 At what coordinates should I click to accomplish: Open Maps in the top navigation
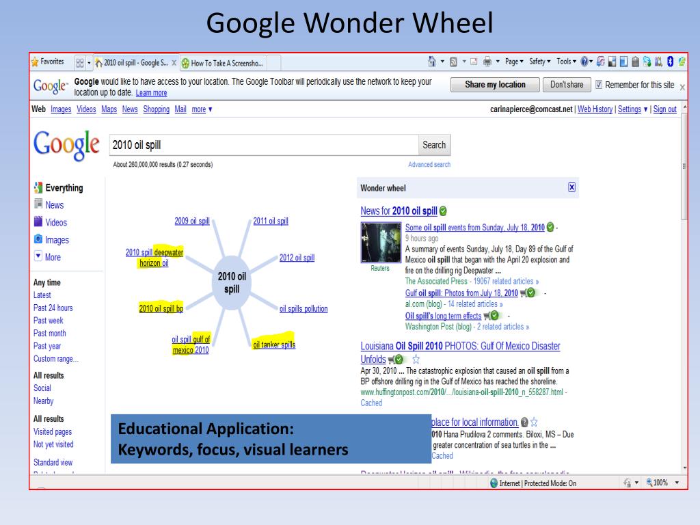[x=109, y=109]
